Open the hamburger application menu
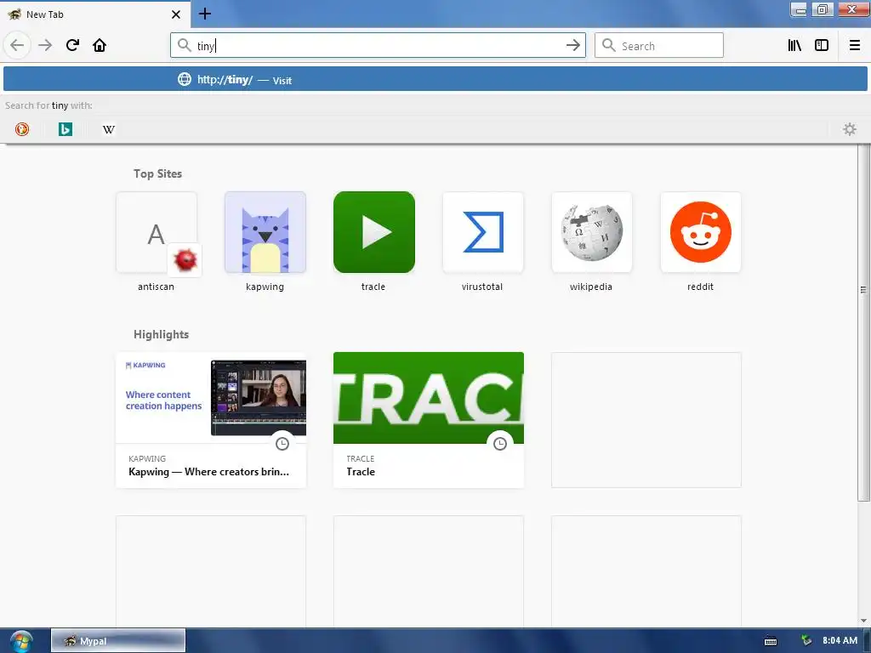 pos(854,45)
